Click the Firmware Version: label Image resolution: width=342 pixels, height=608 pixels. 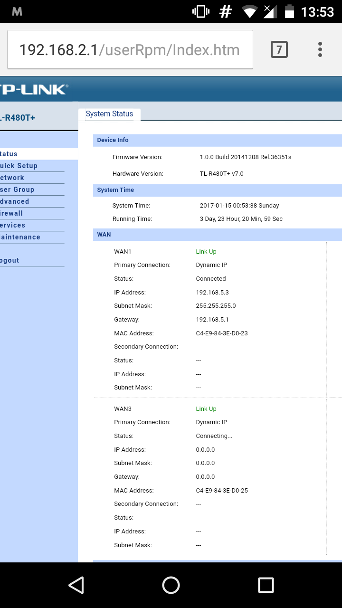137,157
